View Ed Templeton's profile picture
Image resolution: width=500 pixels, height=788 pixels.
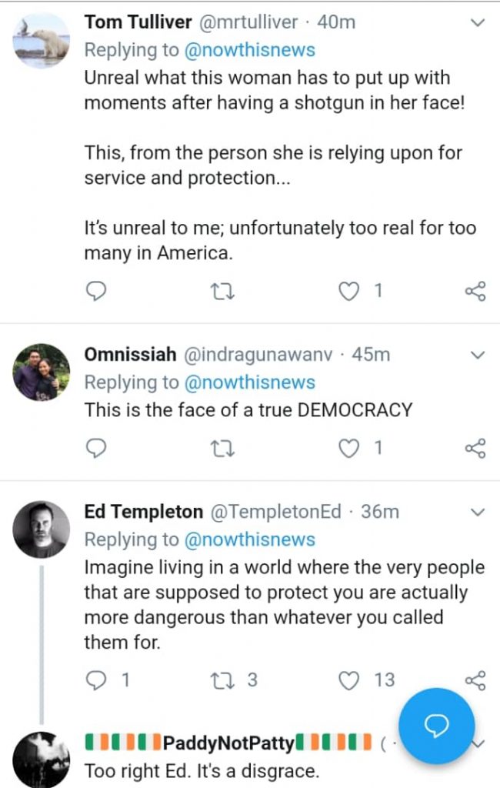point(42,529)
